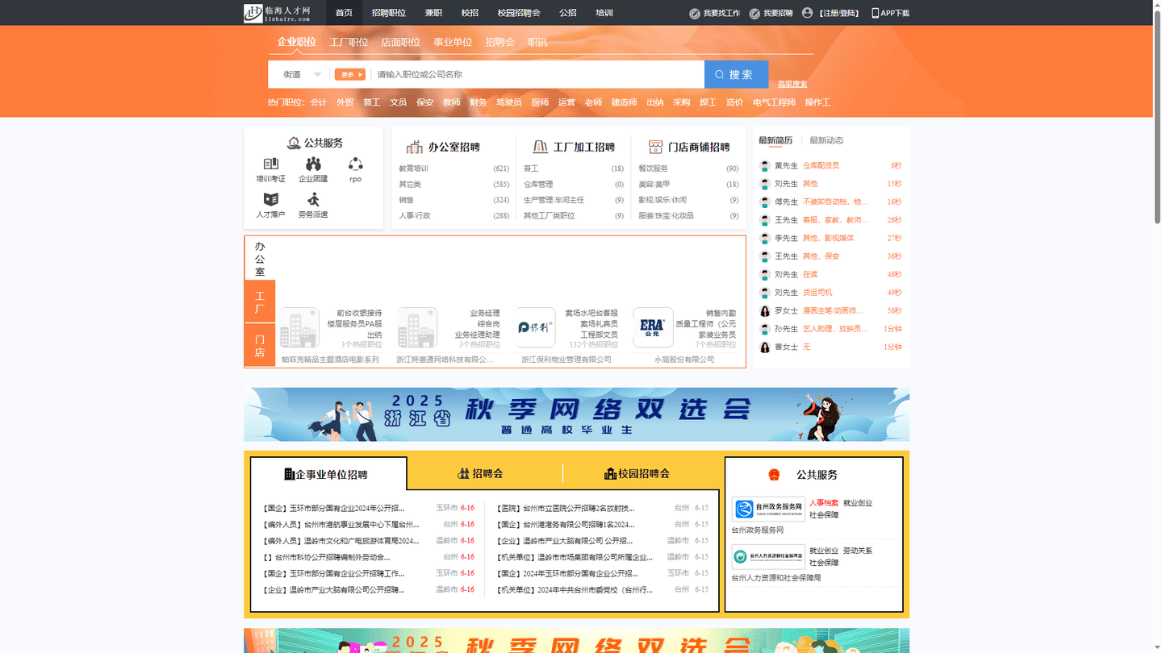Select the 职讯 search tab
1162x653 pixels.
point(537,42)
